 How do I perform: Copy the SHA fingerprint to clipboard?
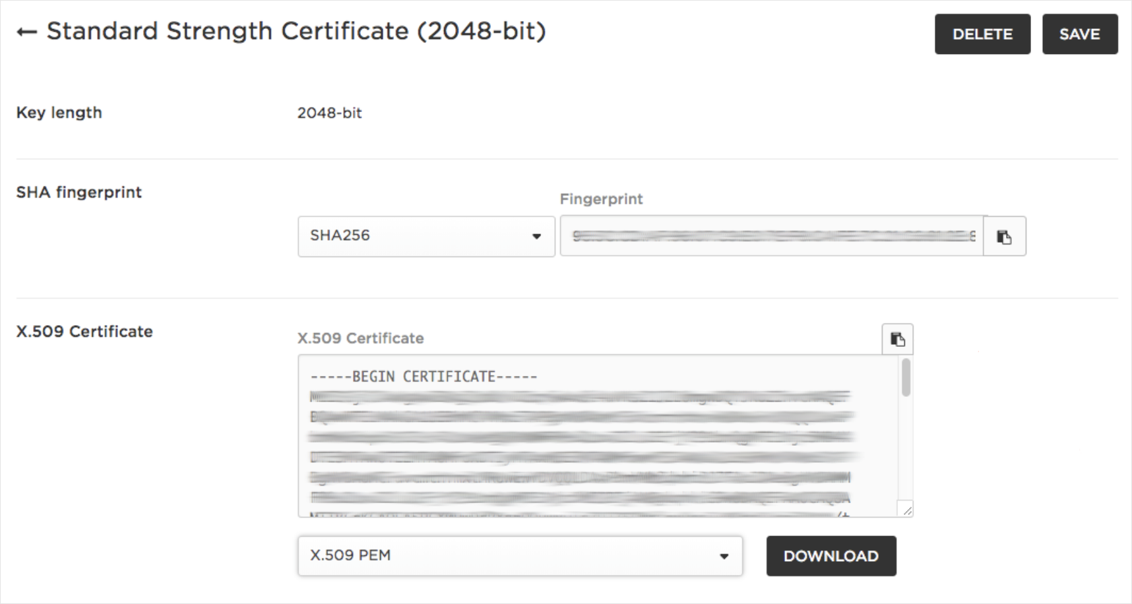click(x=1004, y=236)
